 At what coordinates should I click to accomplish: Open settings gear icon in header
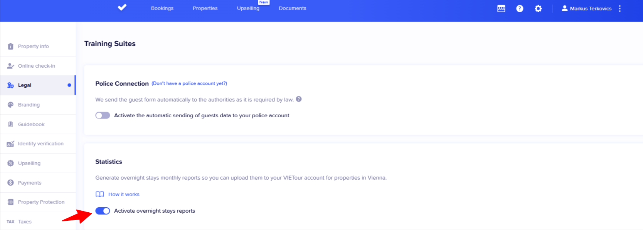[538, 8]
